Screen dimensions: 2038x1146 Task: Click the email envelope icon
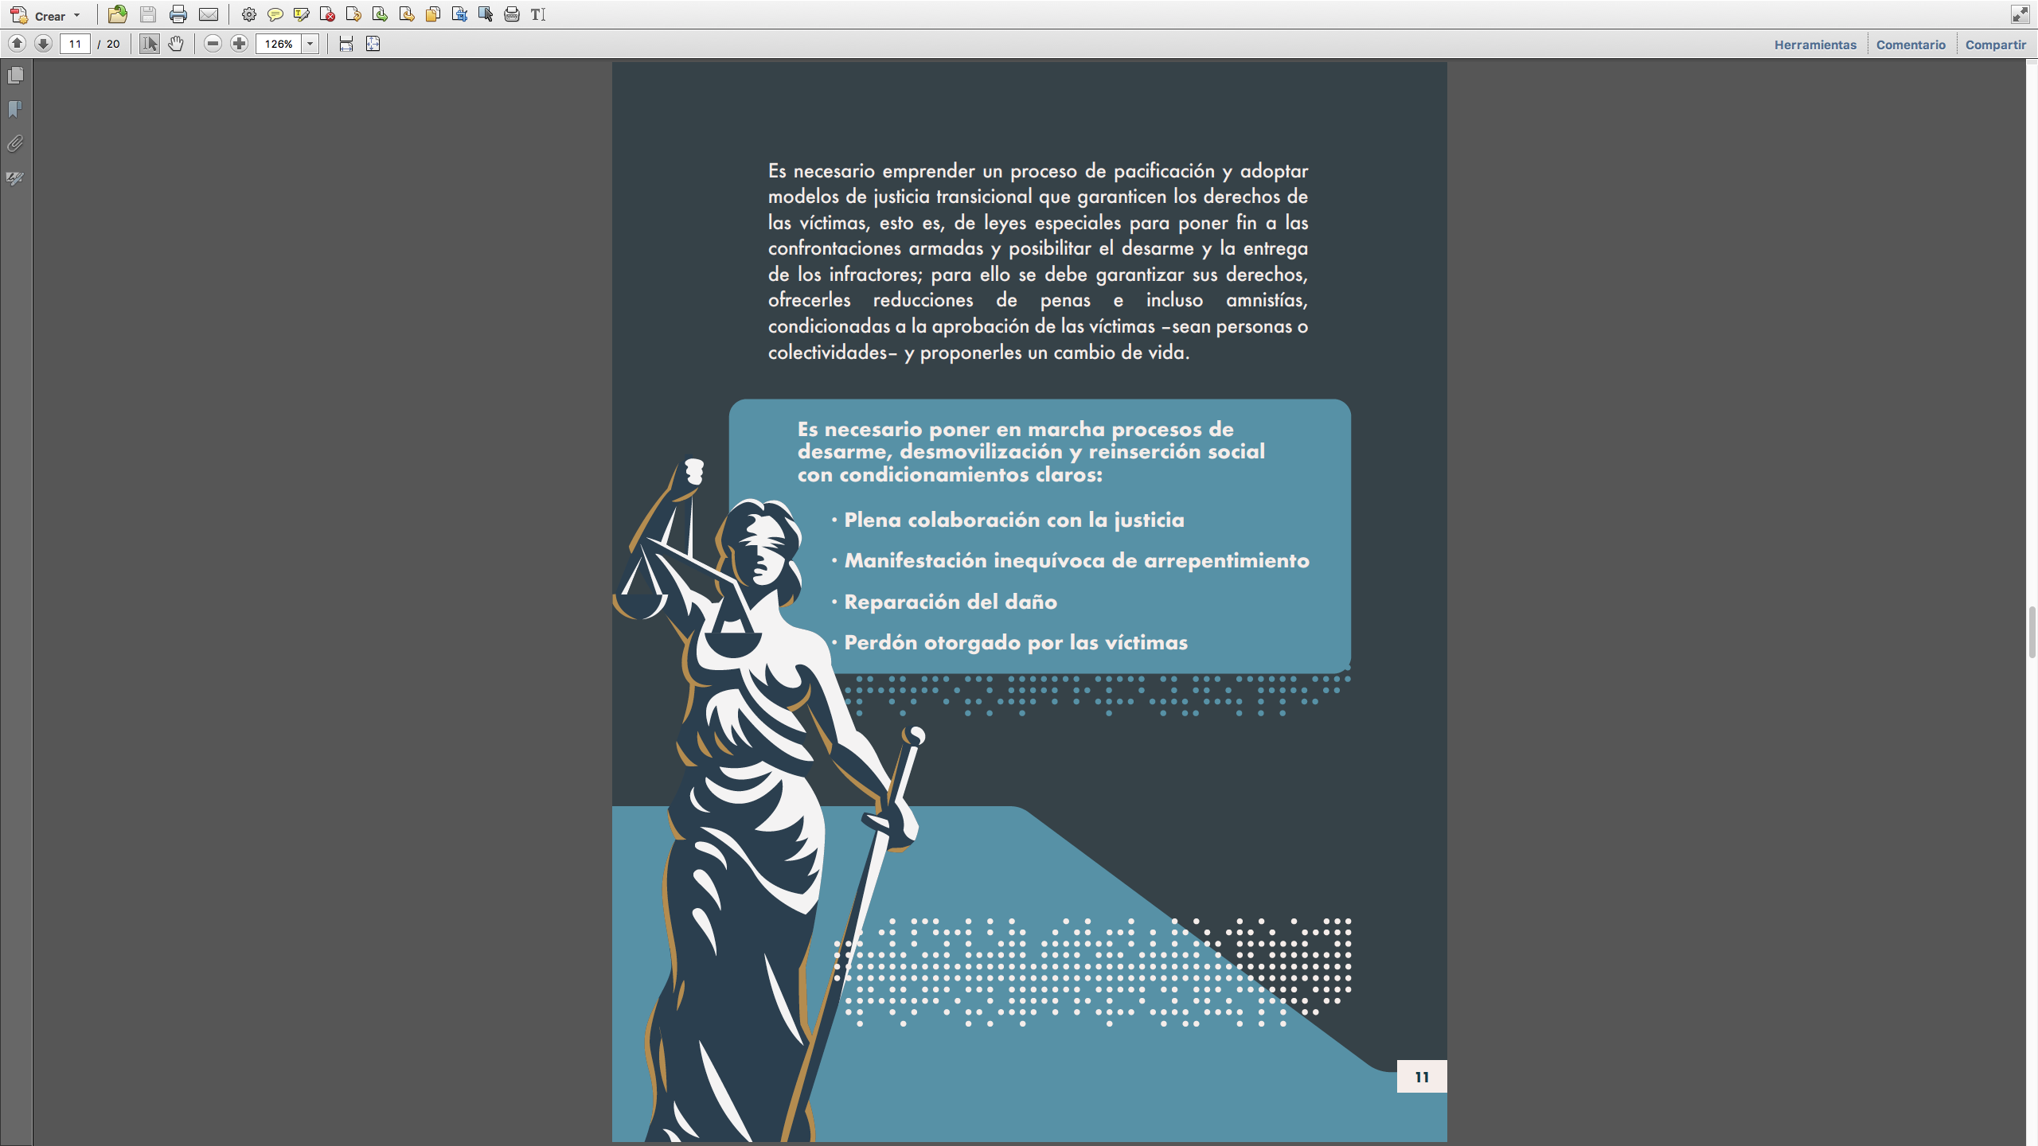[209, 14]
